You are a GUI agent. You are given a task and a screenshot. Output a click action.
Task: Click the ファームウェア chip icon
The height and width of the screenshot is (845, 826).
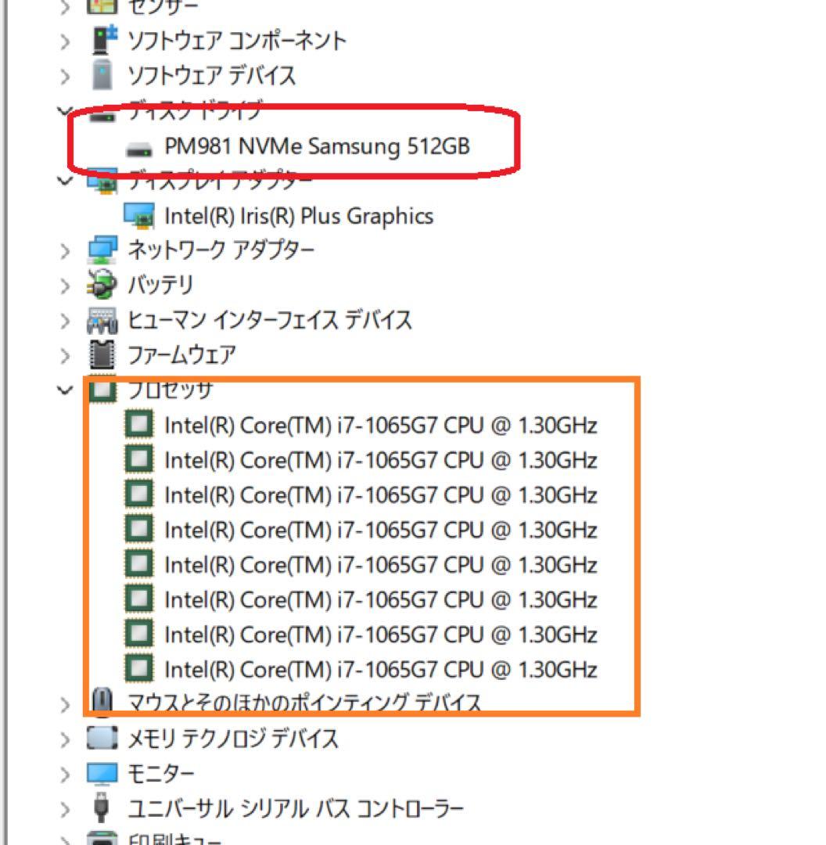(102, 354)
